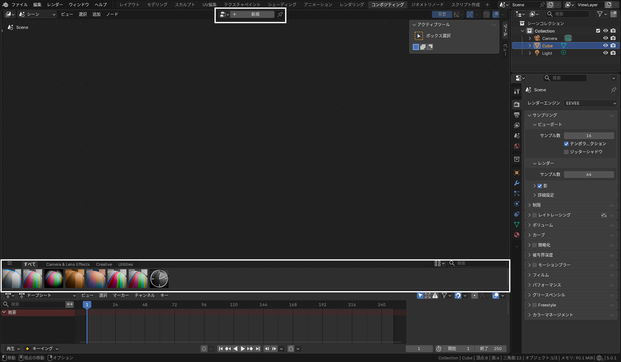This screenshot has height=362, width=621.
Task: Open the キーイング popover
Action: tap(41, 349)
